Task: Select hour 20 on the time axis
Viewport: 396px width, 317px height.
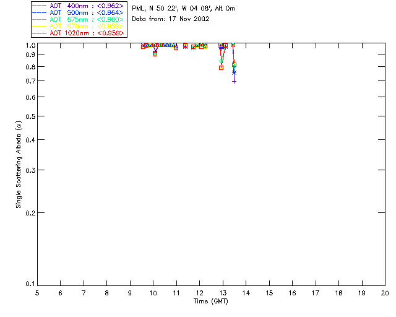Action: pos(385,293)
